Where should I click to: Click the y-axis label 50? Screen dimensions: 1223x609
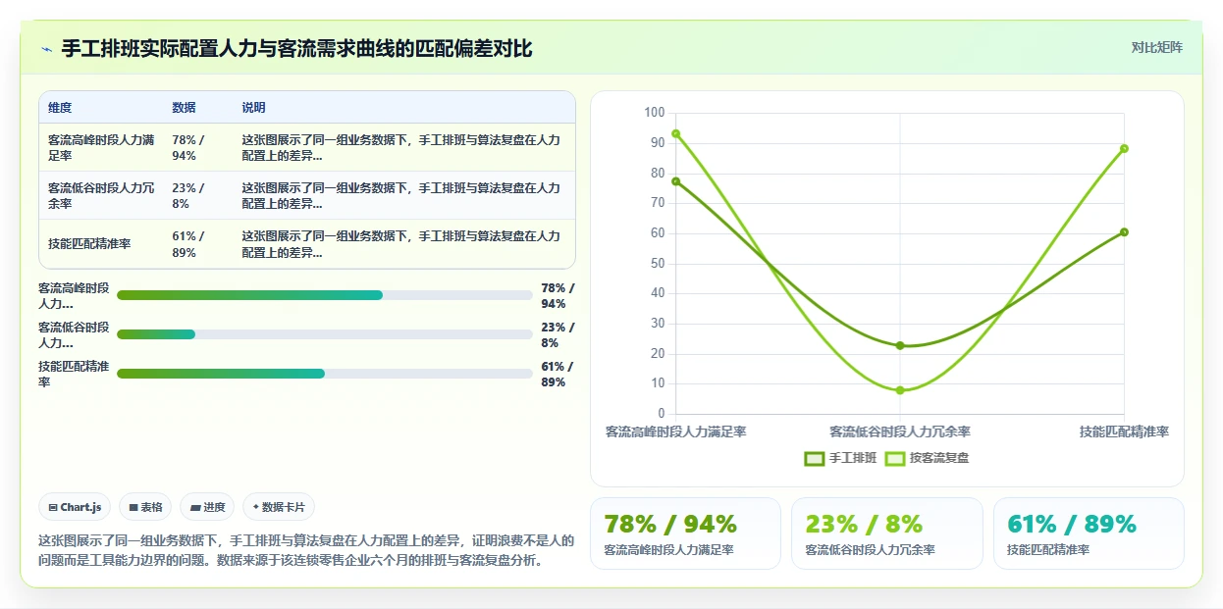tap(658, 264)
